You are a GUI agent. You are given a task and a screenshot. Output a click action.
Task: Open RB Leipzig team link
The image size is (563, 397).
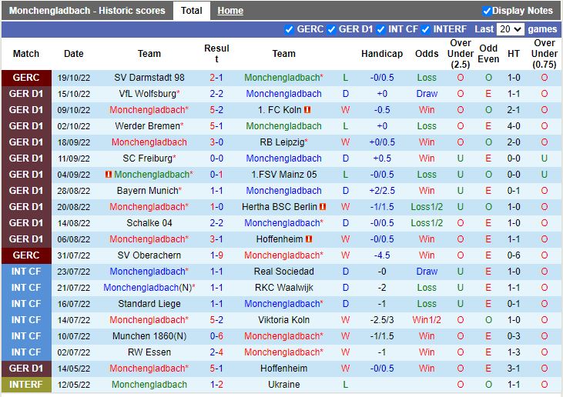pos(283,142)
